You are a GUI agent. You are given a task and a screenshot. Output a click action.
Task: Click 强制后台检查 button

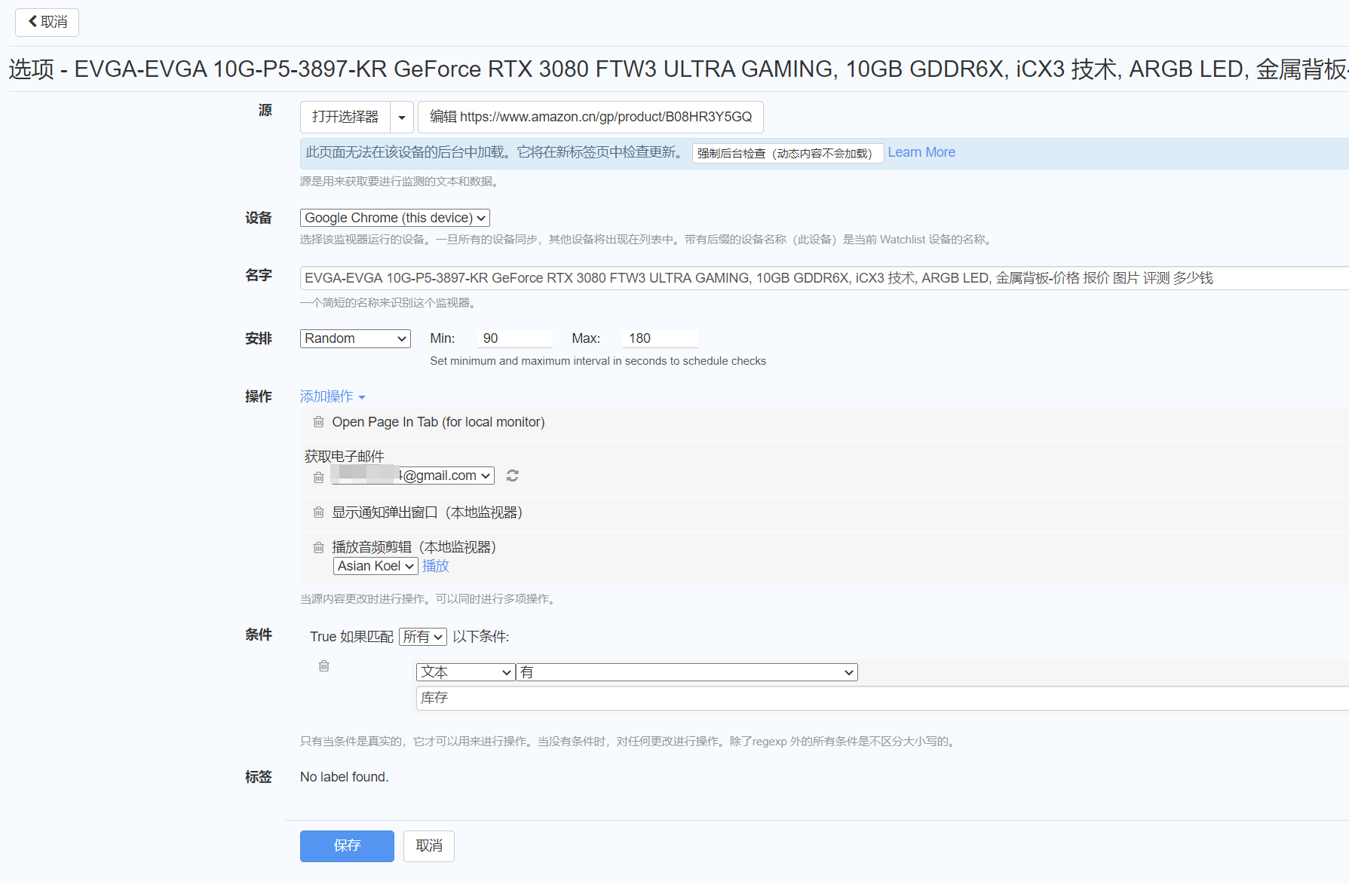click(787, 153)
